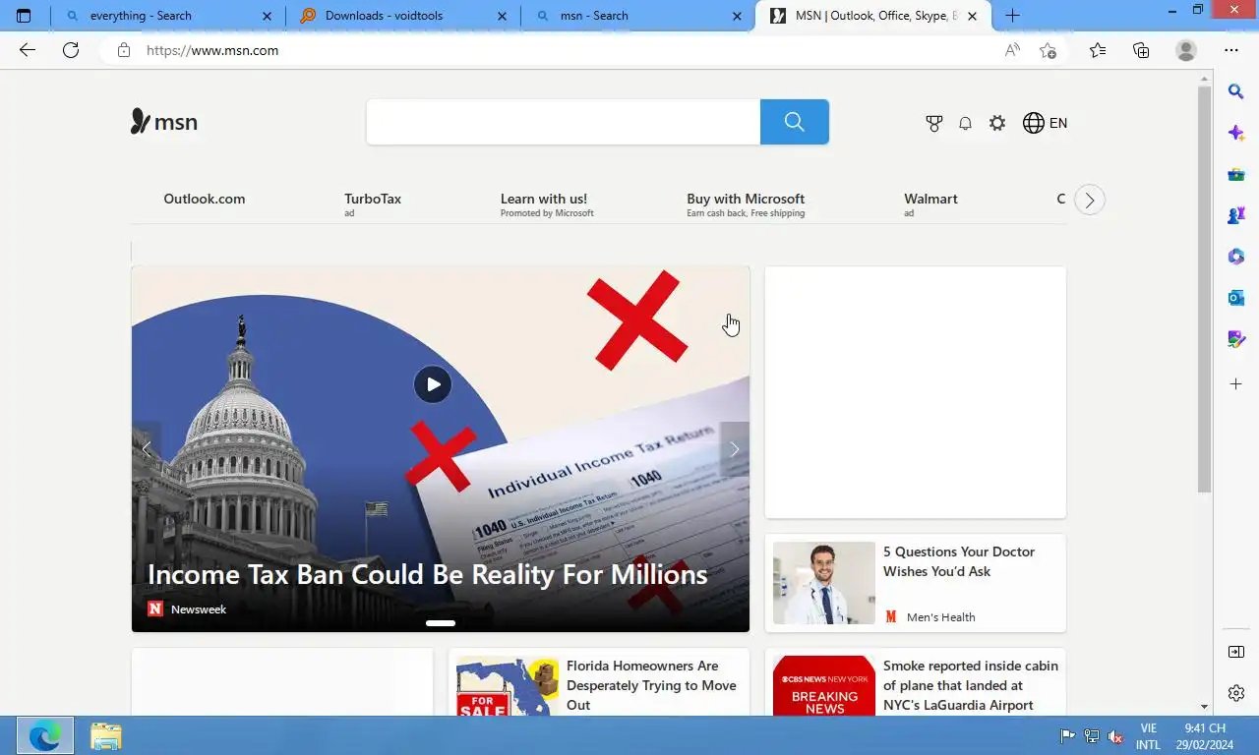Switch to the 'Downloads - voidtools' tab
This screenshot has width=1259, height=755.
click(403, 16)
